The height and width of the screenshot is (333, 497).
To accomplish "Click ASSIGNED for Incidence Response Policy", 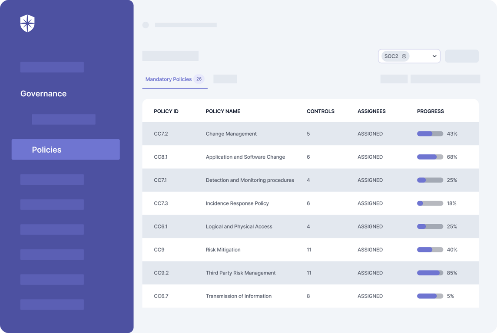I will coord(370,203).
